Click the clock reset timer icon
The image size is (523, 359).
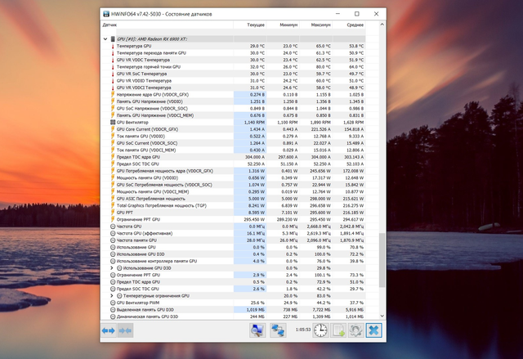point(320,330)
